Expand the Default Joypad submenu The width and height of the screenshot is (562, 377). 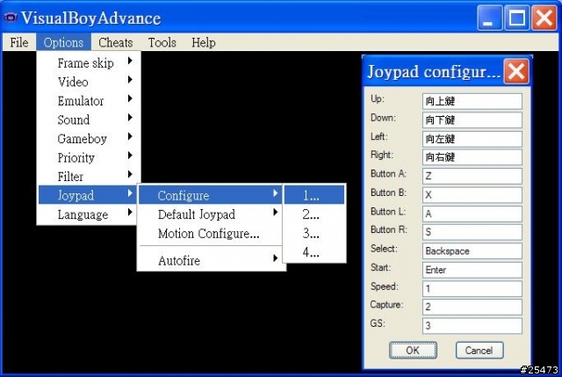211,214
